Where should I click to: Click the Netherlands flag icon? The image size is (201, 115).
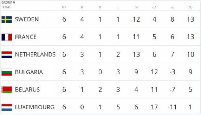(7, 55)
